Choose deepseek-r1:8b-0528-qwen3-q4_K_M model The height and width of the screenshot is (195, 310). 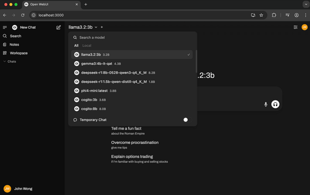point(132,73)
